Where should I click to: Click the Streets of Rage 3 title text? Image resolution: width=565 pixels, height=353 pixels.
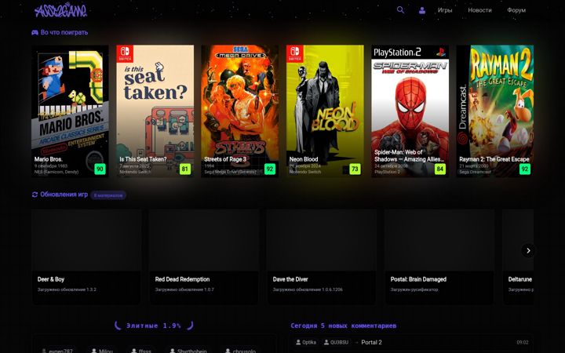point(225,158)
